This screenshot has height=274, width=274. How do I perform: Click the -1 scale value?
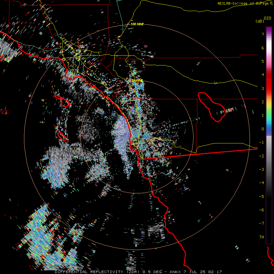click(x=262, y=142)
